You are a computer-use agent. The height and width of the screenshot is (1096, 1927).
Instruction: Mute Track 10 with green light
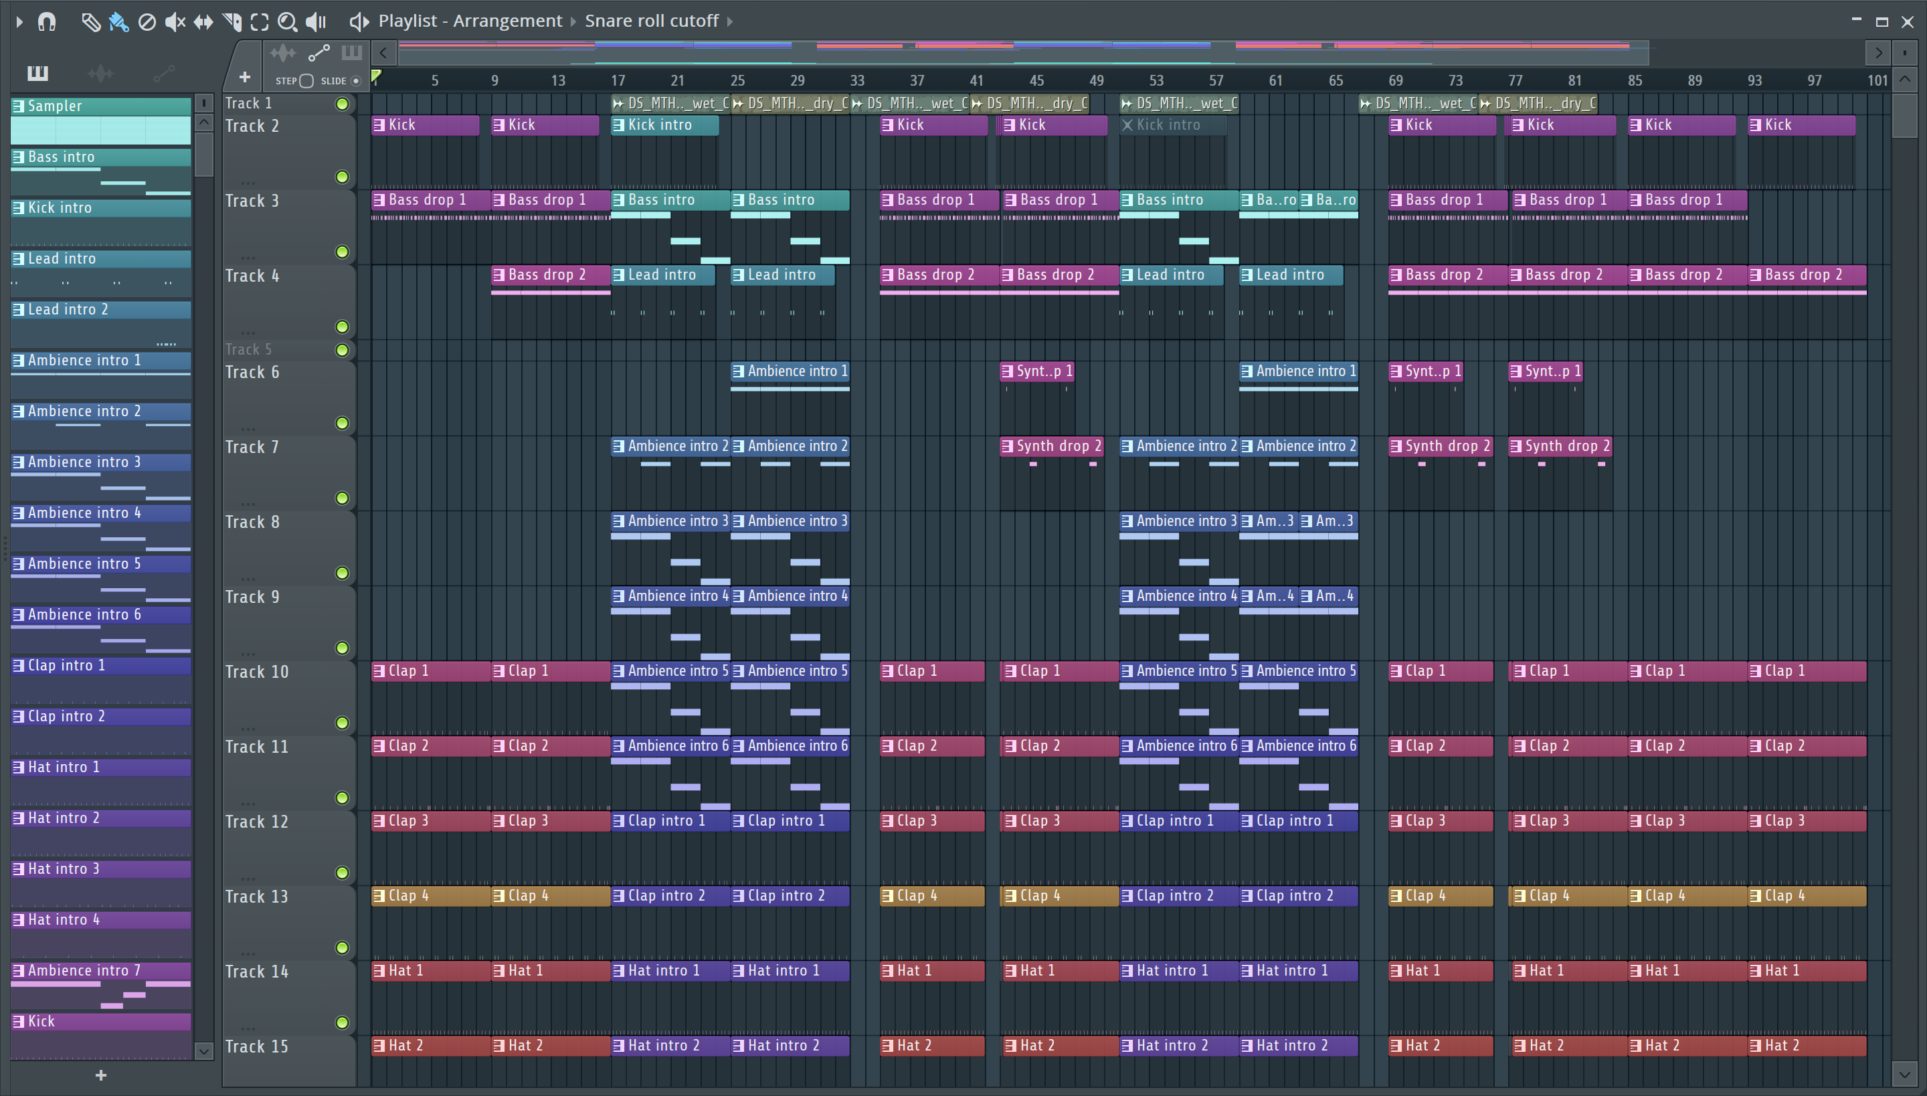pos(343,723)
